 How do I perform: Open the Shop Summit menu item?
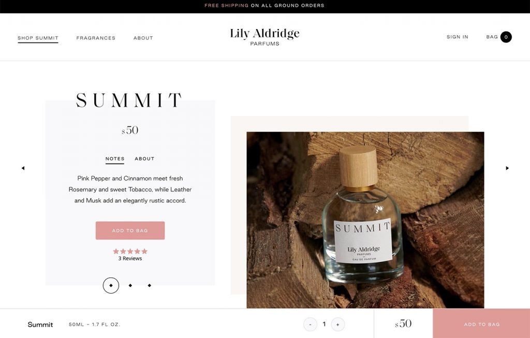point(38,38)
